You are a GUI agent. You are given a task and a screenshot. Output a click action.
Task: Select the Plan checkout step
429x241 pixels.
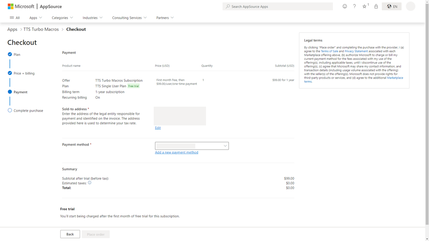coord(14,54)
